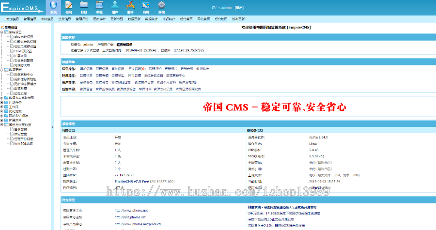Click page icon beside 网站防火墙
The height and width of the screenshot is (230, 436).
point(12,65)
